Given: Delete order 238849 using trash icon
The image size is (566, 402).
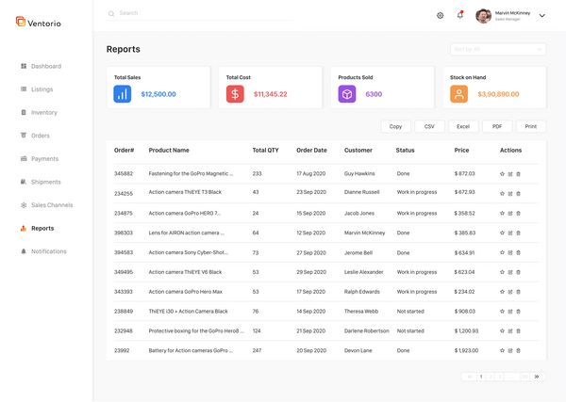Looking at the screenshot, I should (518, 311).
